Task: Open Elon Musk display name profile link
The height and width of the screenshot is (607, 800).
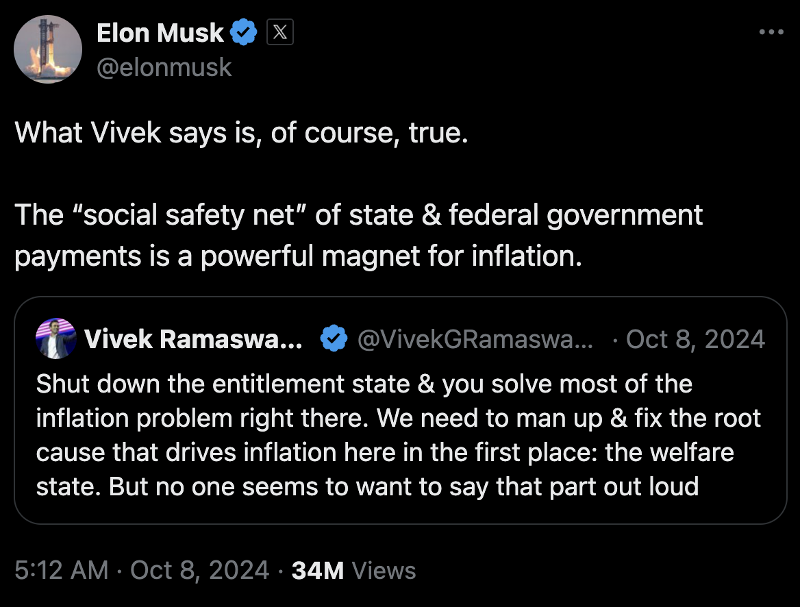Action: (x=160, y=33)
